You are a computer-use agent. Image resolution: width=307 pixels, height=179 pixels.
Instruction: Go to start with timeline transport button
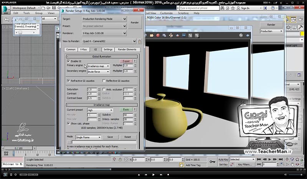(259, 159)
